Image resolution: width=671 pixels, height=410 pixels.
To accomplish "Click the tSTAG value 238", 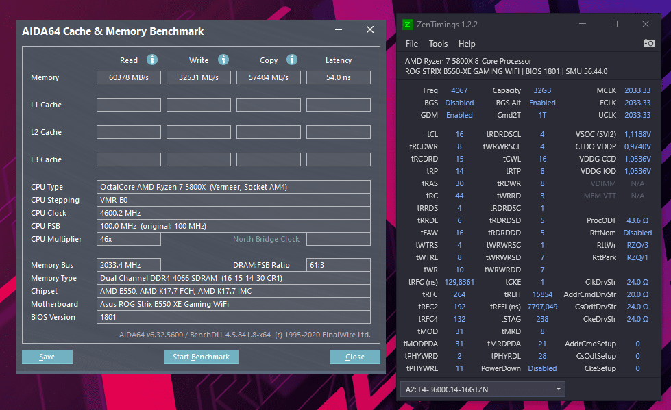I will point(542,320).
